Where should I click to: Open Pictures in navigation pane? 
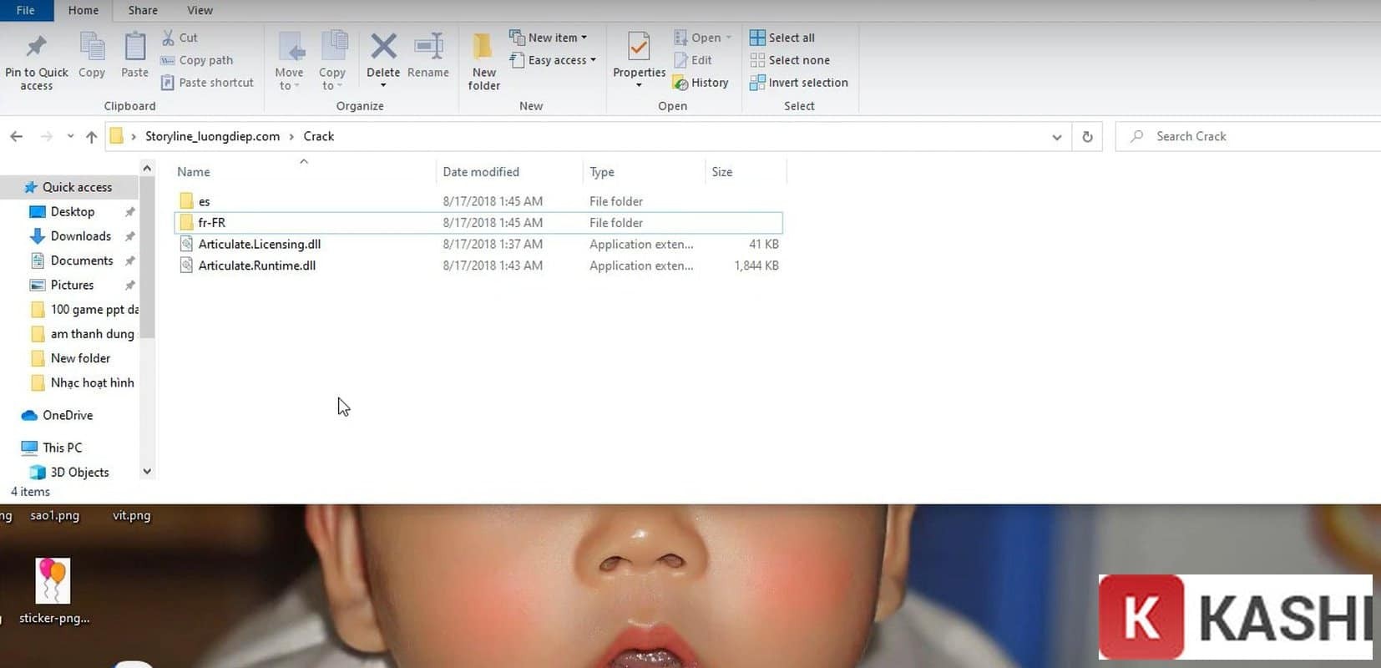tap(72, 285)
